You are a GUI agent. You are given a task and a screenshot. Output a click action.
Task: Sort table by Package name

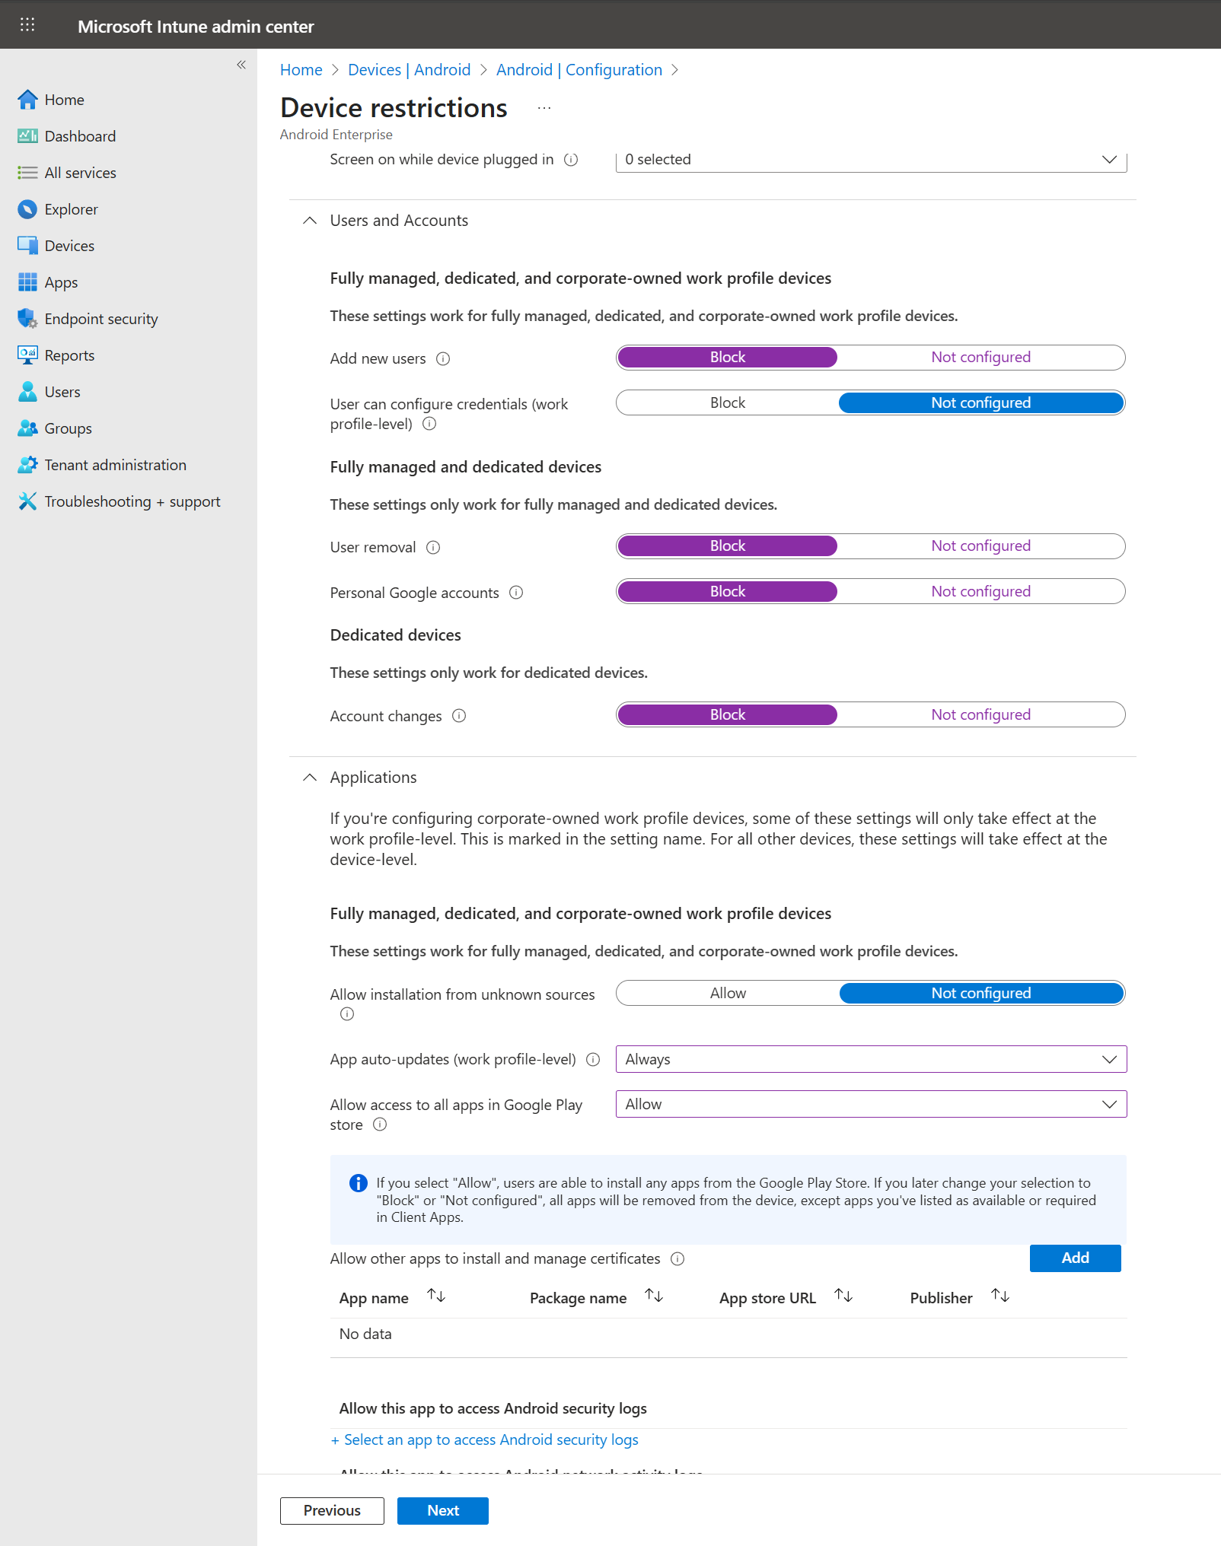click(654, 1296)
